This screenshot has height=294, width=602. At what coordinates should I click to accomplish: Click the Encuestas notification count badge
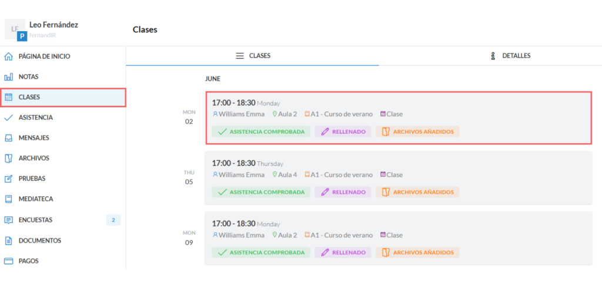click(x=113, y=220)
